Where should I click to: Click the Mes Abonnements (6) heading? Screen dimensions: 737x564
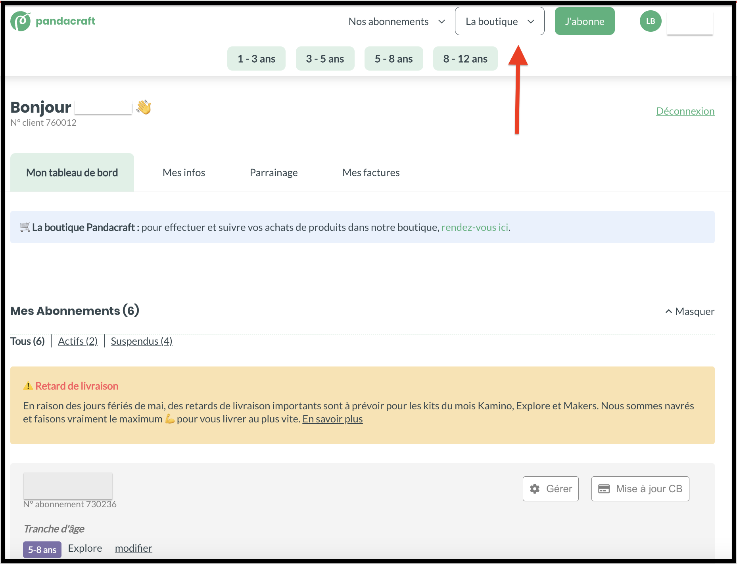(75, 311)
